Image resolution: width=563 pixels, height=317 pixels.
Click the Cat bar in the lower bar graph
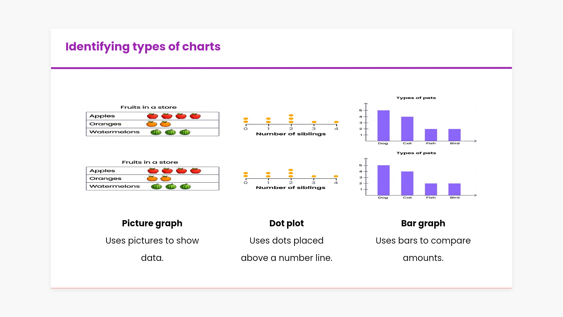coord(407,183)
